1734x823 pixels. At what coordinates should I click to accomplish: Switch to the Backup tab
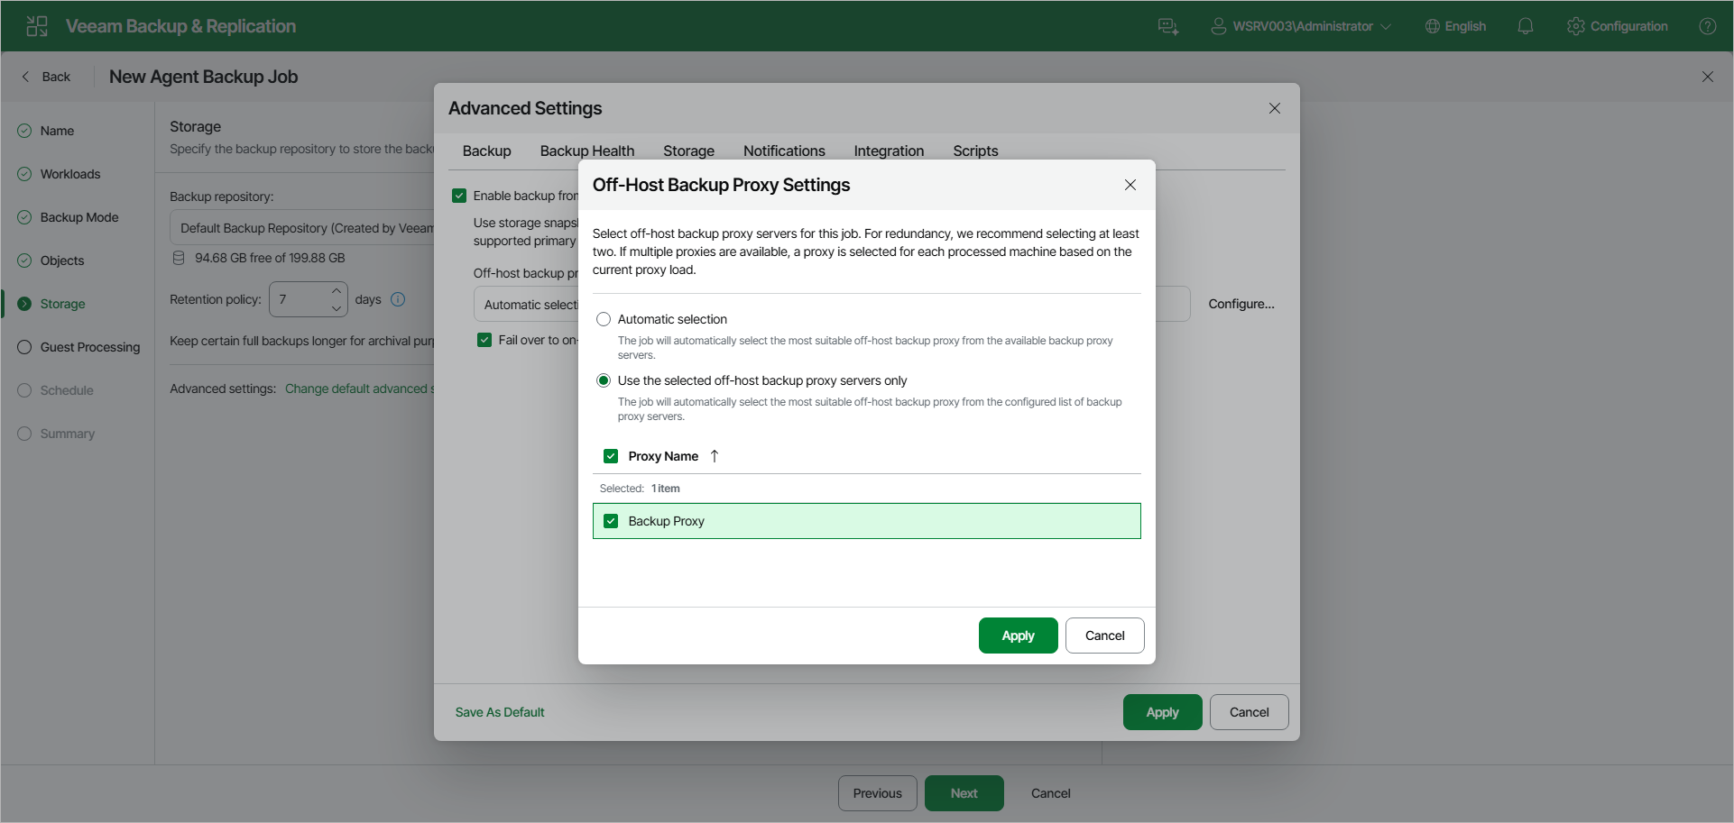click(487, 151)
